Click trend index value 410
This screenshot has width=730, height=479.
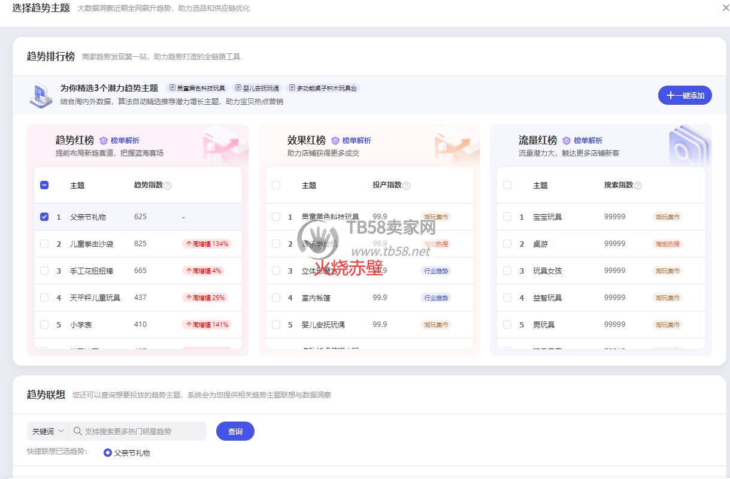point(140,325)
